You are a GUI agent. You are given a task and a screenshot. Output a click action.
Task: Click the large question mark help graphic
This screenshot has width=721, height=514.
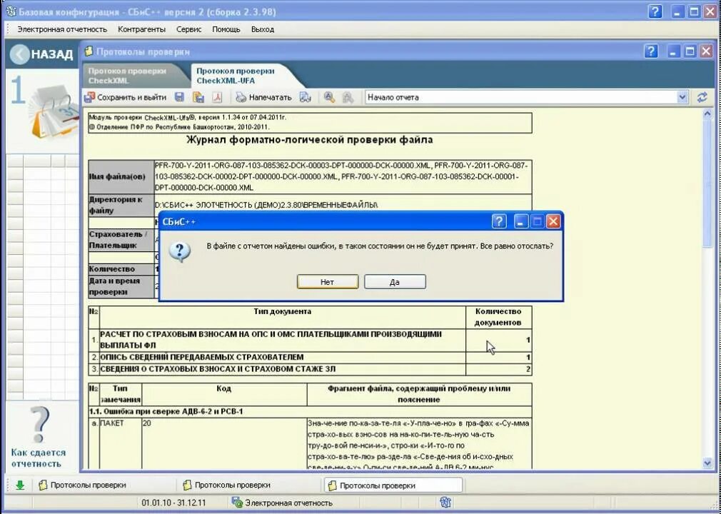click(39, 424)
